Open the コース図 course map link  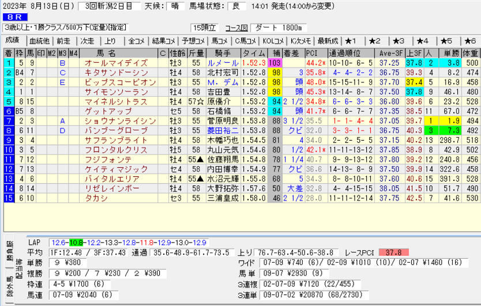(x=236, y=28)
